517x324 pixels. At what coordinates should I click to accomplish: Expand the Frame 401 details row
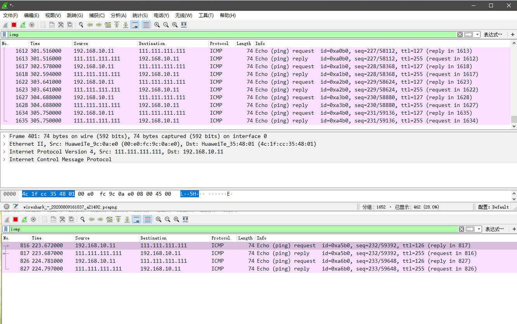coord(4,136)
